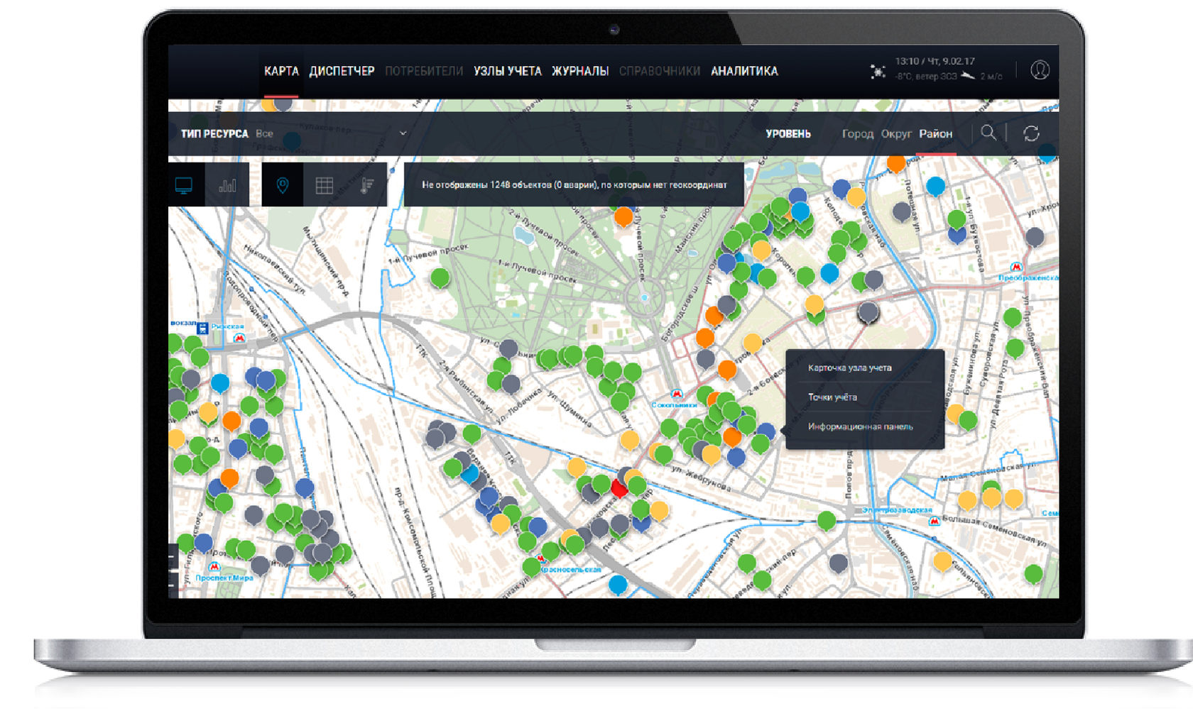Switch to the Журналы tab
The width and height of the screenshot is (1193, 723).
pos(580,71)
